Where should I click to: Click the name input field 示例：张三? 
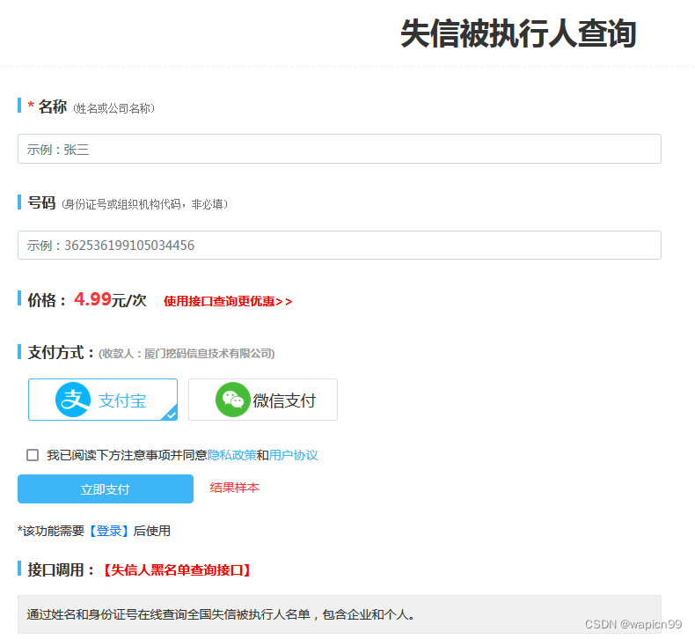click(x=339, y=149)
